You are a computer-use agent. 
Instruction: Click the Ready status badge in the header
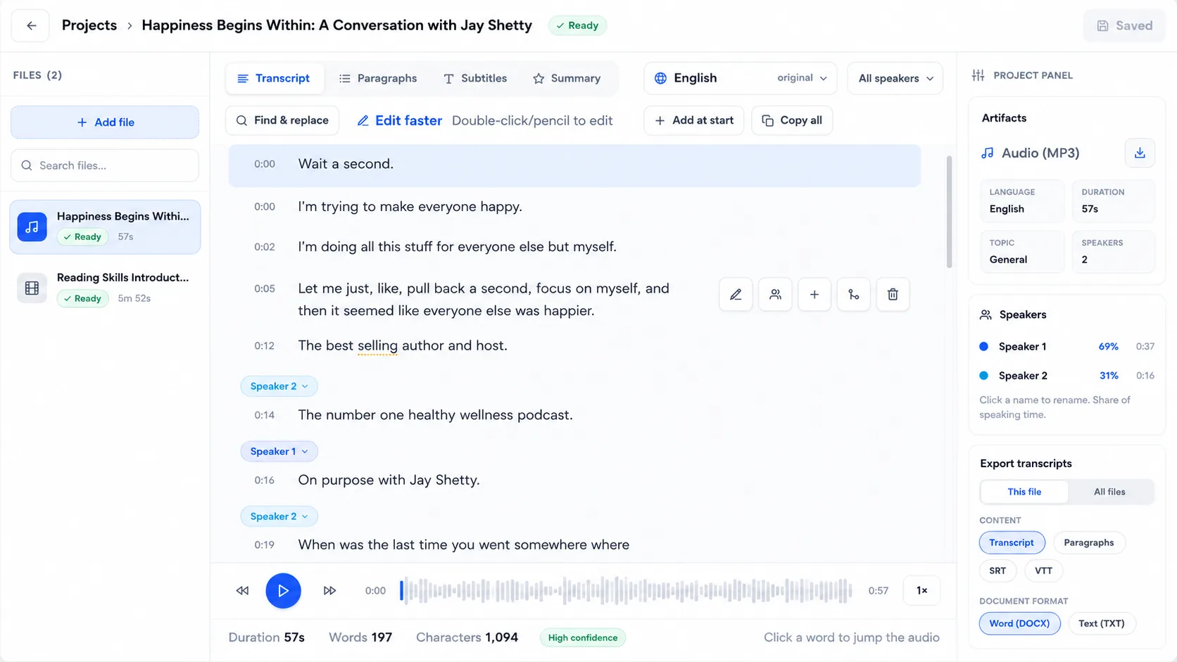[x=577, y=25]
